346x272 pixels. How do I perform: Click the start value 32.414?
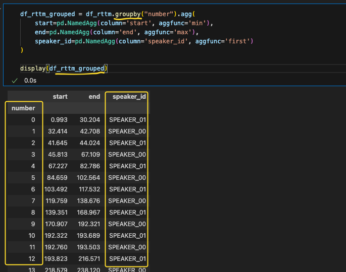pyautogui.click(x=58, y=131)
